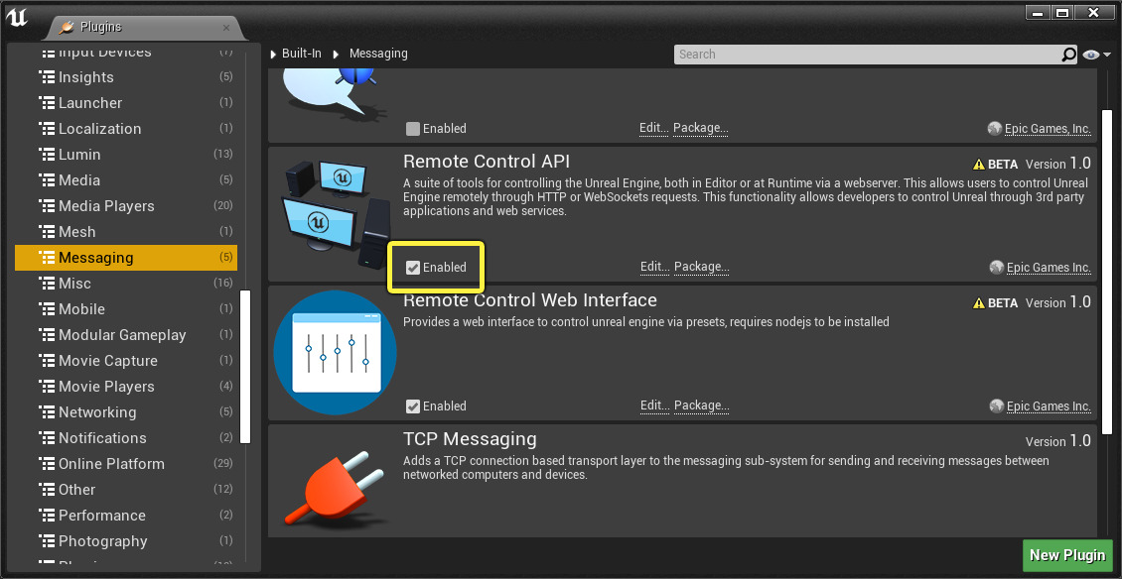Viewport: 1122px width, 579px height.
Task: Enable the topmost partially visible plugin checkbox
Action: pyautogui.click(x=413, y=129)
